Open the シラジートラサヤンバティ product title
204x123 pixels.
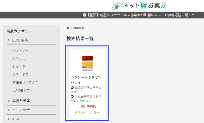pos(86,80)
